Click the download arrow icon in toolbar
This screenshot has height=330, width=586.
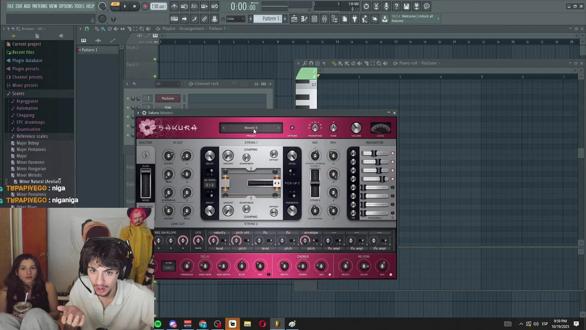pyautogui.click(x=385, y=19)
